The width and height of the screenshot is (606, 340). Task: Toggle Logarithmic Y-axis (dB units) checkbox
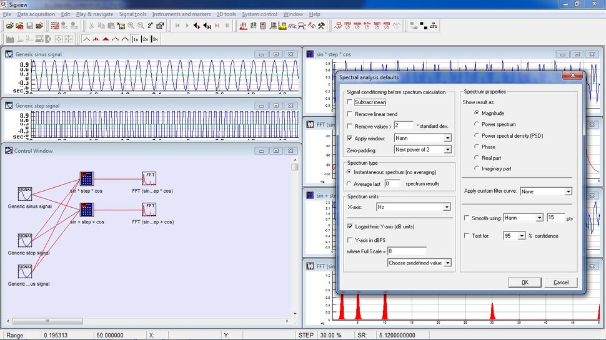(x=350, y=226)
